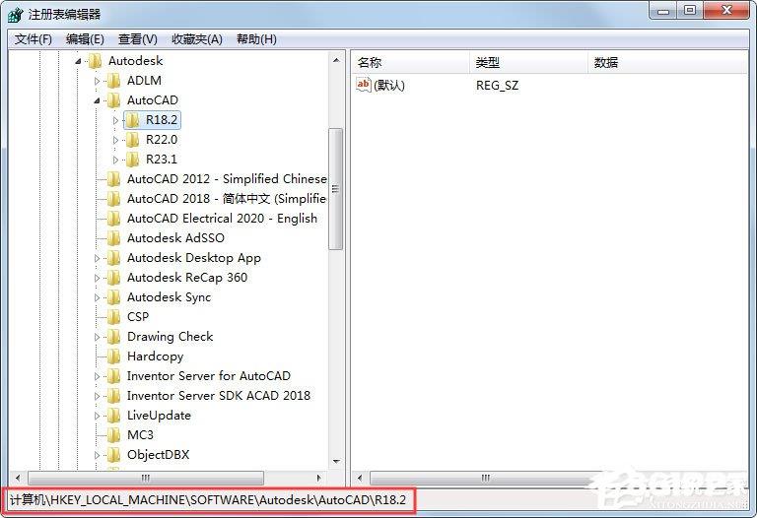Click the Autodesk AdSSO folder icon
Screen dimensions: 757x518
tap(113, 237)
